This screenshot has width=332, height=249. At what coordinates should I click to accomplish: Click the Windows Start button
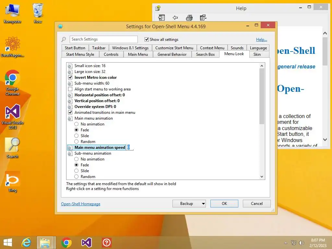click(x=8, y=243)
